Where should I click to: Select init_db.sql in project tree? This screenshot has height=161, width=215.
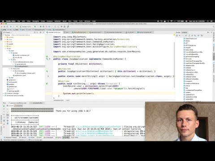pos(17,57)
